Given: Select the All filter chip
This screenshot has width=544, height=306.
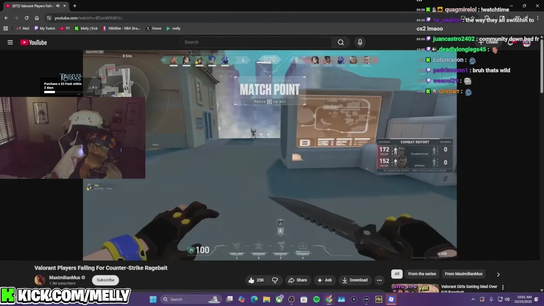Looking at the screenshot, I should (x=397, y=274).
